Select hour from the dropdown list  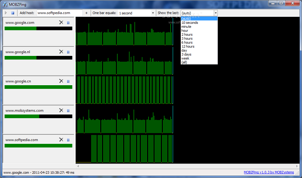tap(199, 31)
